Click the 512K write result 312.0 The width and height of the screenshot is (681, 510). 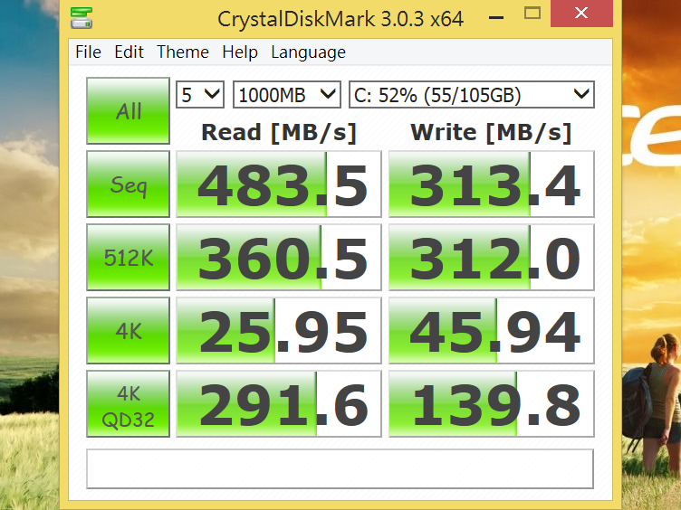(491, 257)
